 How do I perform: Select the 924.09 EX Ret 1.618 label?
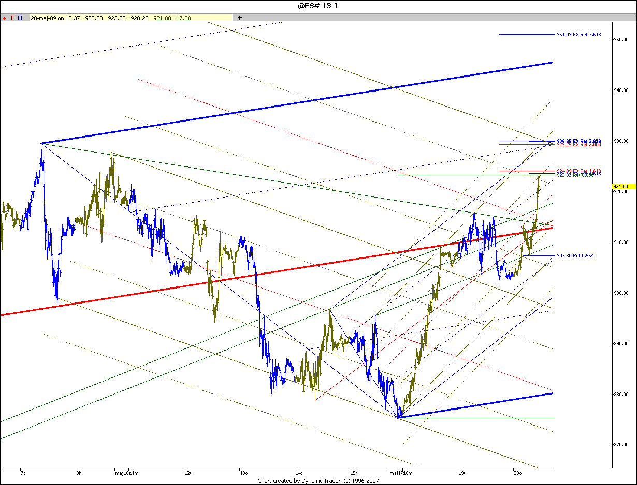click(x=579, y=171)
